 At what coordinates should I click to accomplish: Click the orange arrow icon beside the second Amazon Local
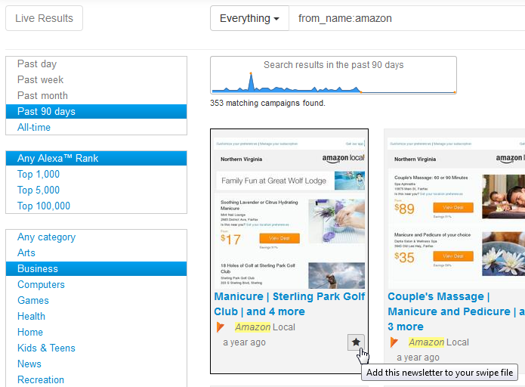(394, 342)
